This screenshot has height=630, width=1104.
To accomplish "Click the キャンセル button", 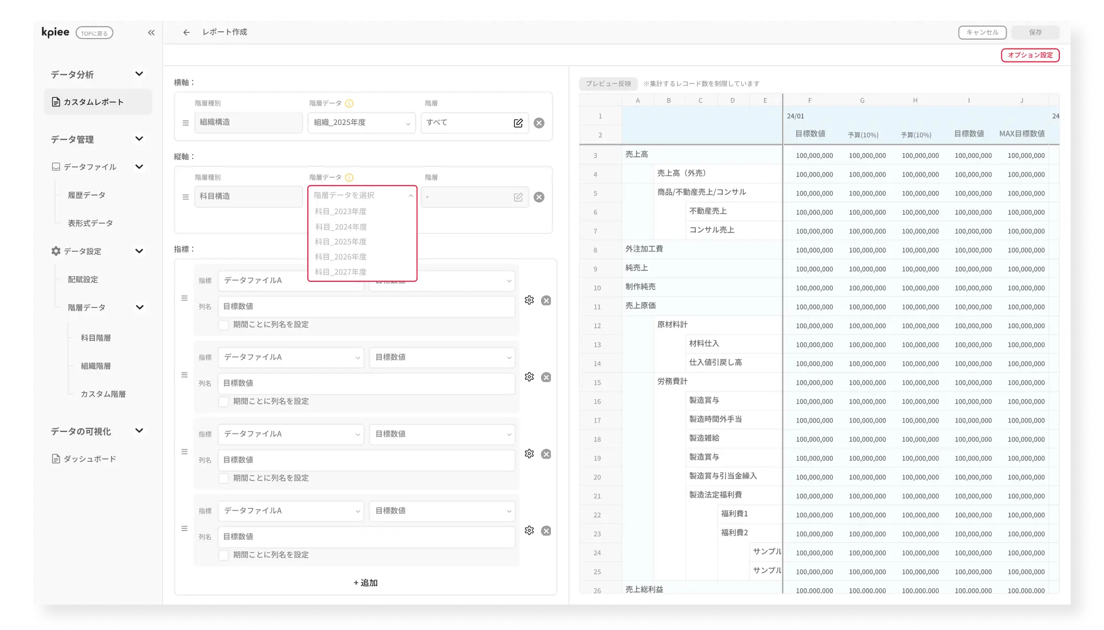I will coord(982,32).
